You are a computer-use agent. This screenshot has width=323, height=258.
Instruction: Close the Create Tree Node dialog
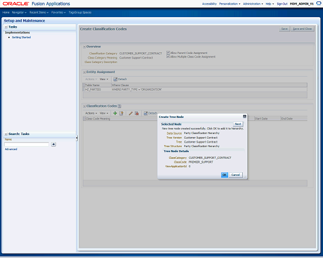(x=244, y=116)
